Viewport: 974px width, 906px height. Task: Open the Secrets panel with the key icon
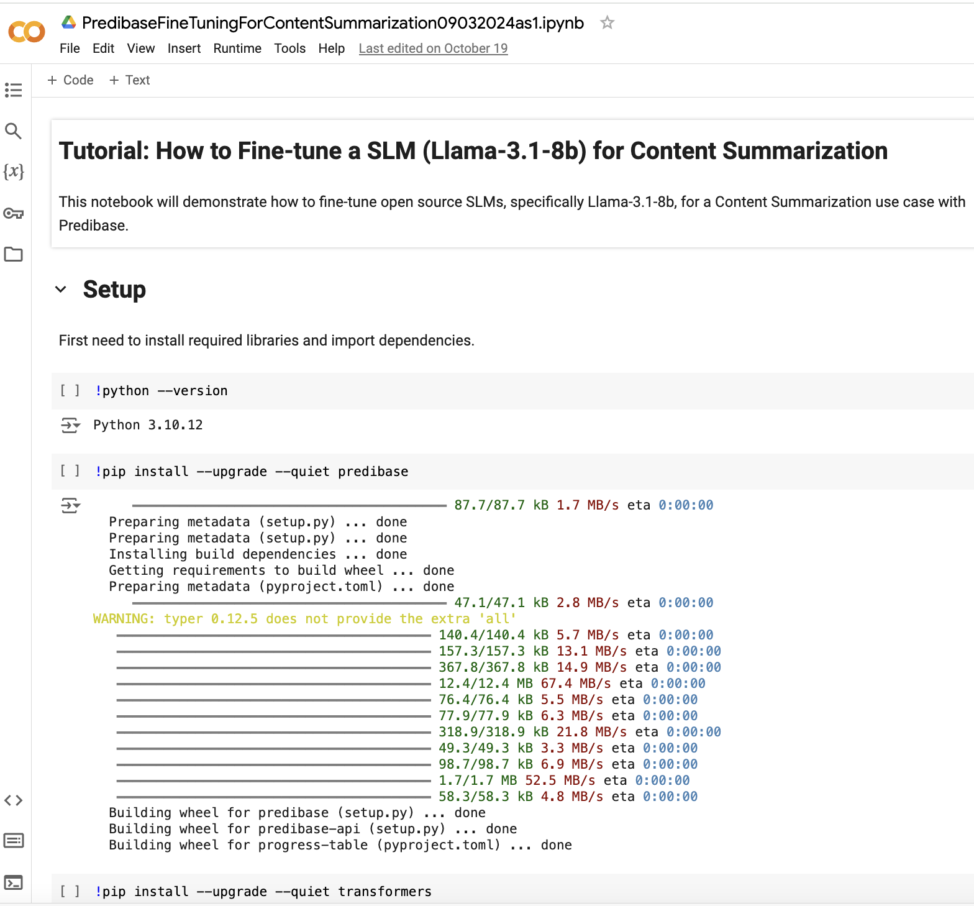point(14,213)
